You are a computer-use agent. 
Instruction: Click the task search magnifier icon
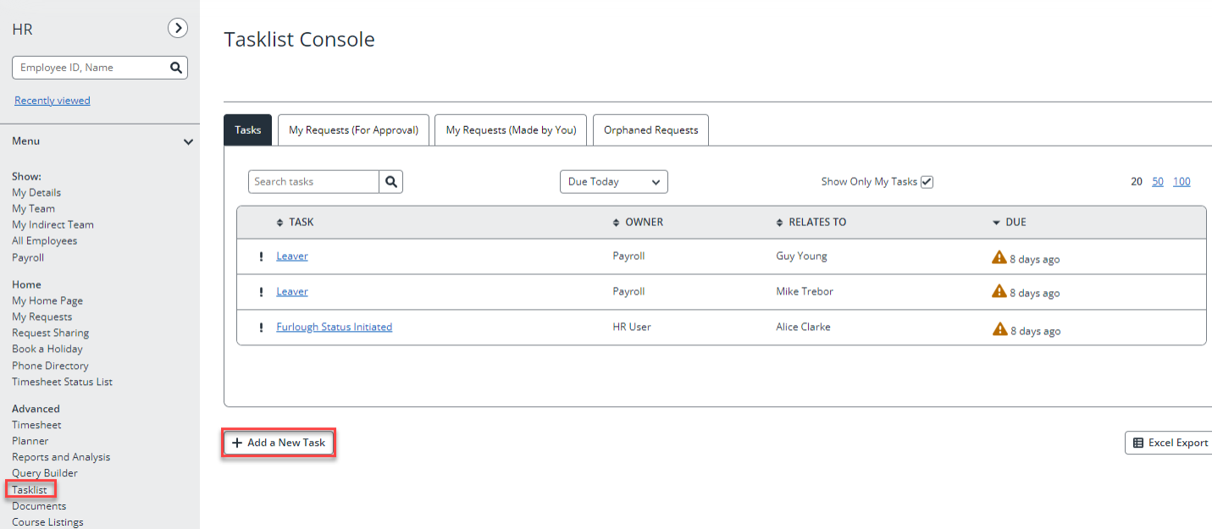pos(391,181)
